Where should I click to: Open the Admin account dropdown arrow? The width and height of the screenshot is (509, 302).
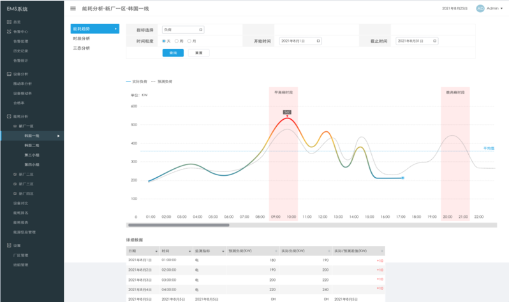click(x=501, y=9)
